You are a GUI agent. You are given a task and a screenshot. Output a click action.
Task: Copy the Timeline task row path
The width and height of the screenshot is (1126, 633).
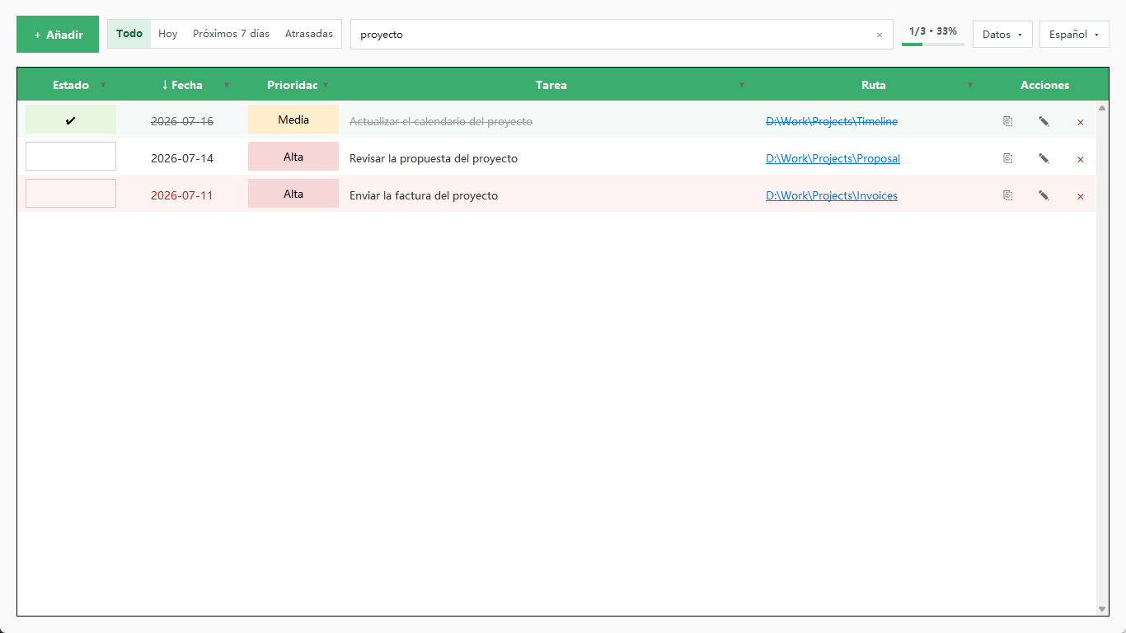[1007, 121]
